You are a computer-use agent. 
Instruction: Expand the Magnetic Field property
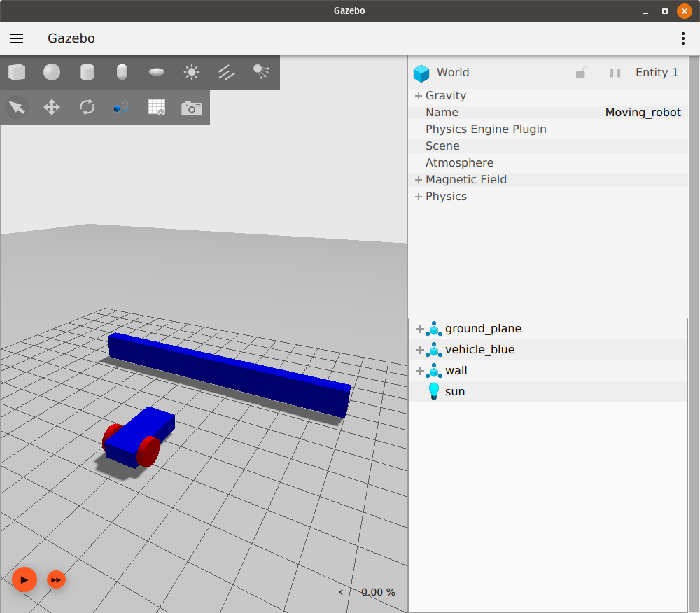click(419, 180)
